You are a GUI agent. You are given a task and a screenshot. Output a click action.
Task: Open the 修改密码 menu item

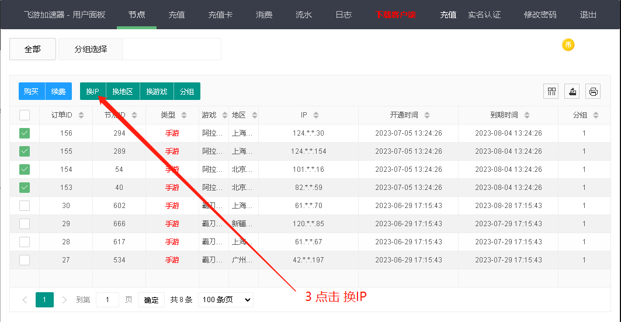(x=540, y=15)
